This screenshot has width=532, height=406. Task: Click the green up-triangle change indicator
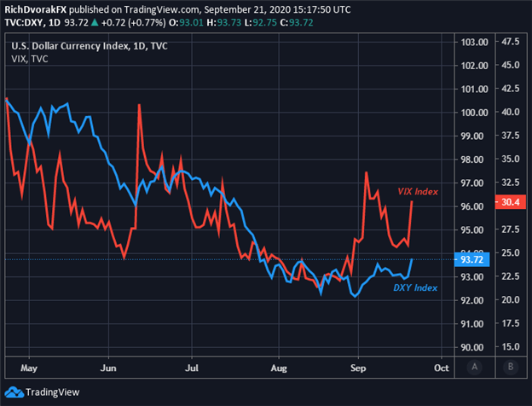(95, 23)
